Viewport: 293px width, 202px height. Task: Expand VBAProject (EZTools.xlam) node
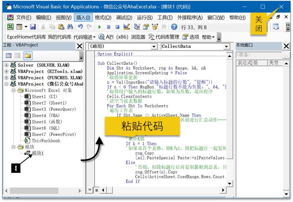6,72
